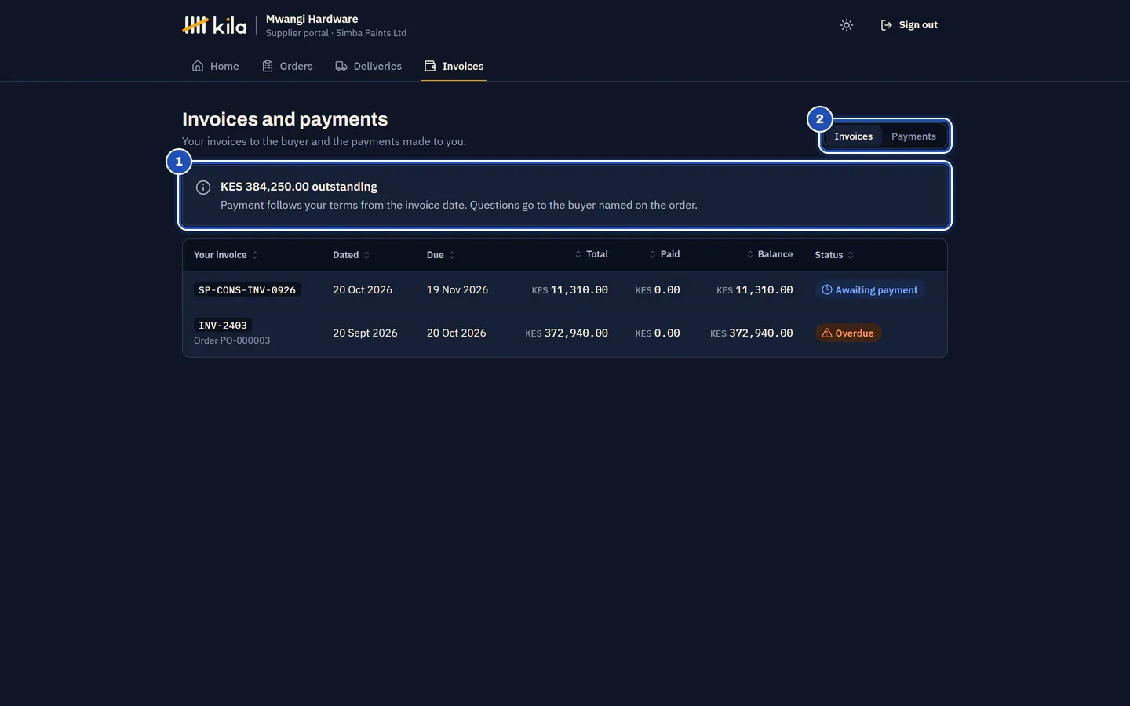
Task: Click the total KES 372,940.00
Action: [567, 333]
